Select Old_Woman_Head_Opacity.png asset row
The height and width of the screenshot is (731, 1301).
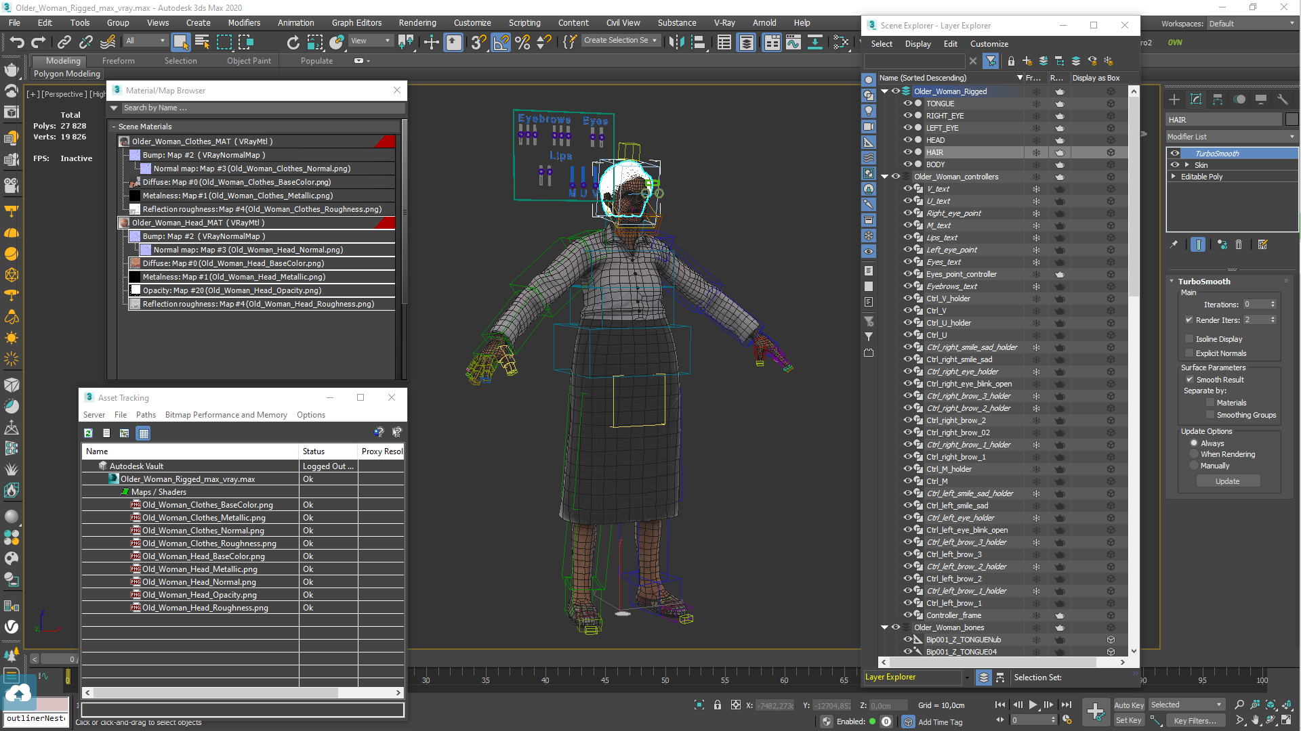pyautogui.click(x=243, y=595)
